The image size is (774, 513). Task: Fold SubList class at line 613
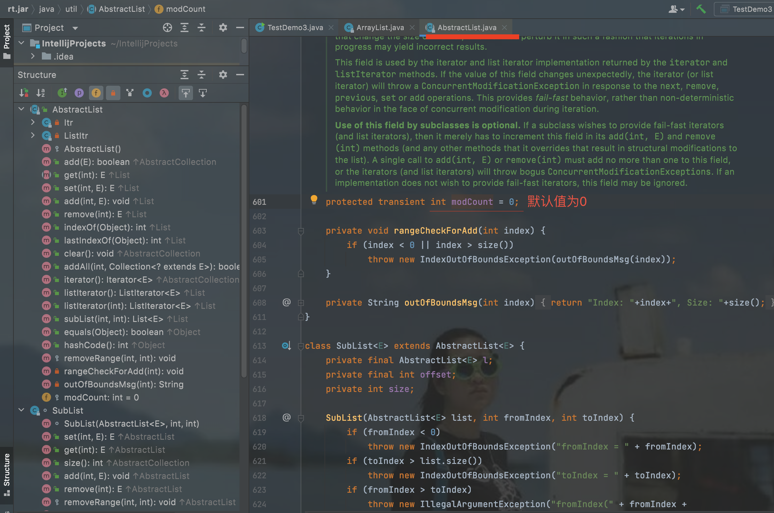301,346
